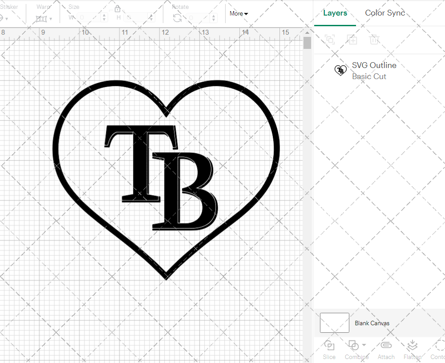Screen dimensions: 445x363
Task: Expand the Combine dropdown arrow
Action: pyautogui.click(x=364, y=345)
